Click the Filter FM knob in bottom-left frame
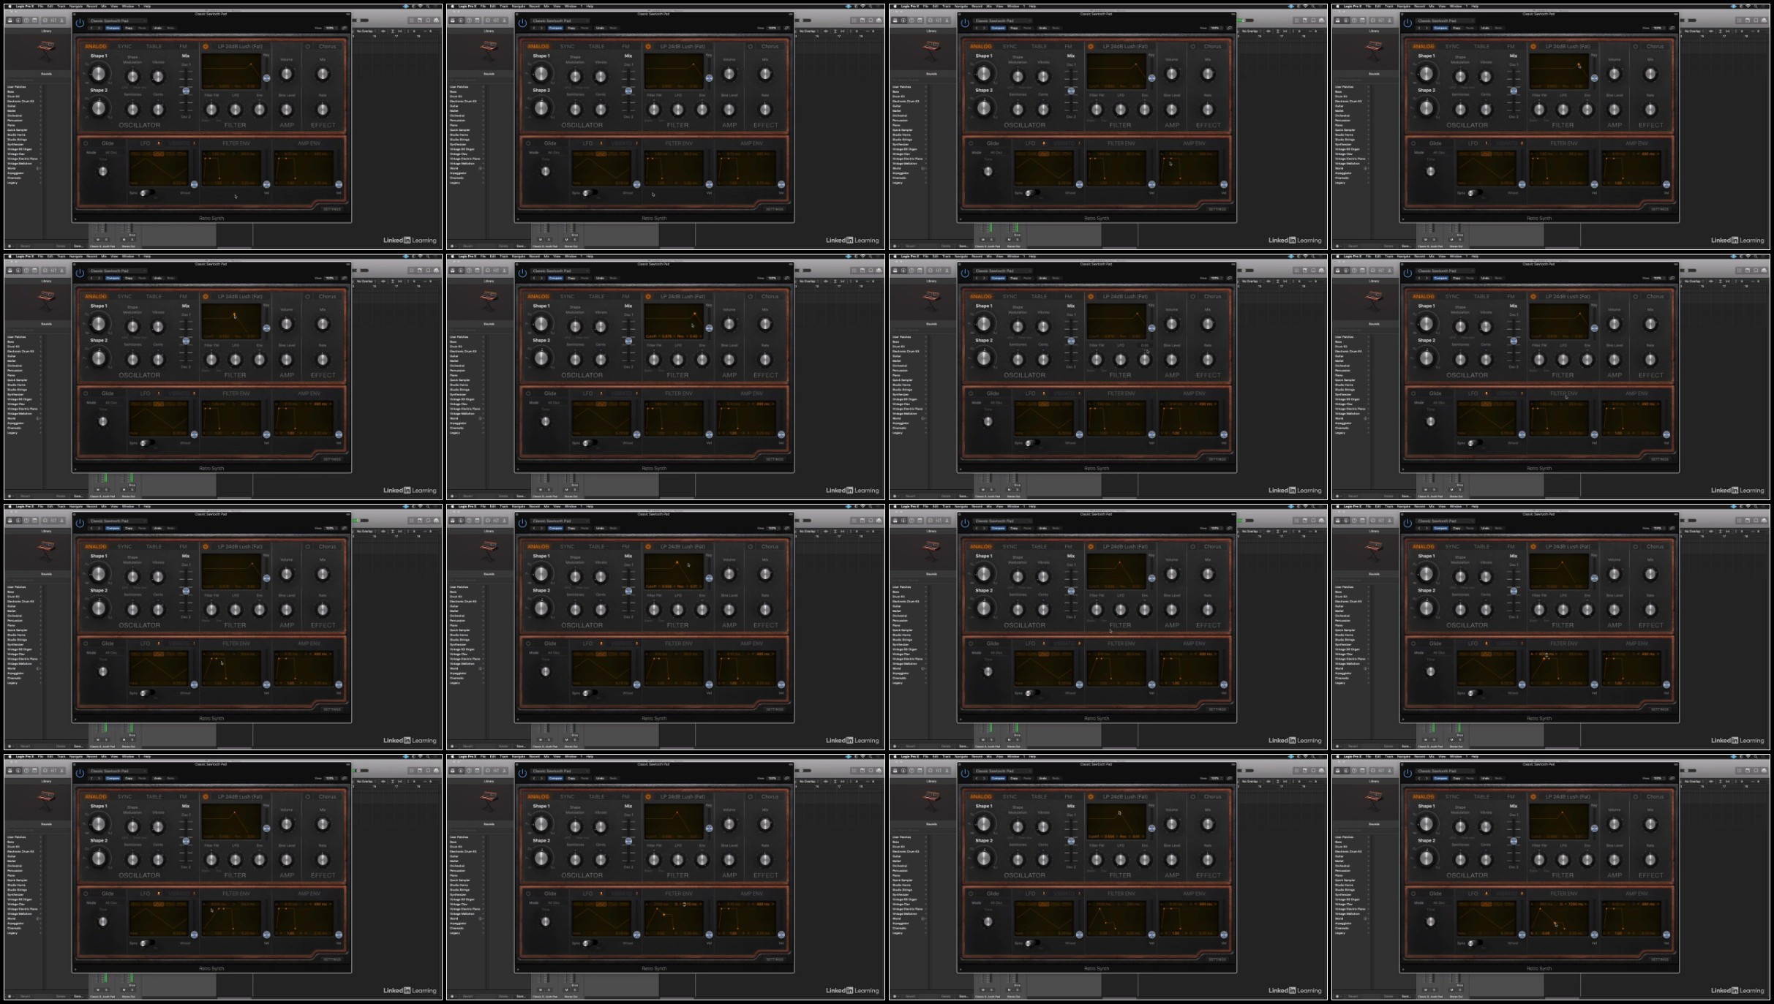This screenshot has height=1004, width=1774. 211,860
